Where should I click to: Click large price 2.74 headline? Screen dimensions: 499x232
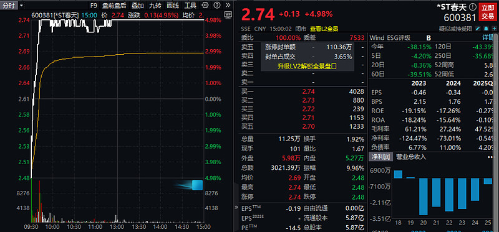point(258,14)
